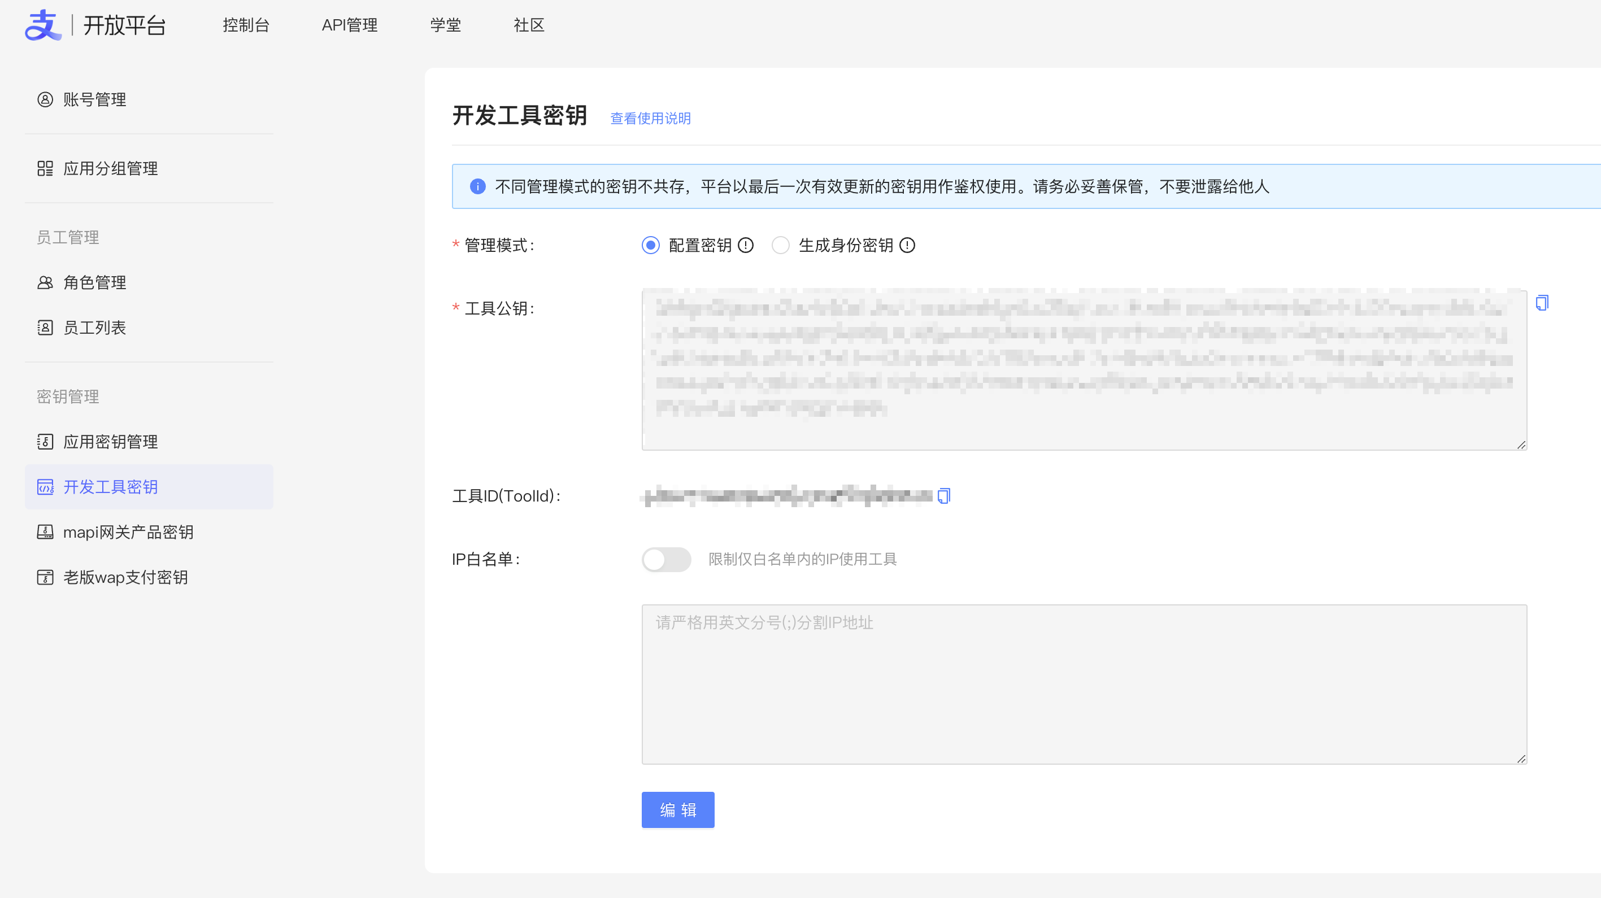Enable the IP白名单 switch

click(x=666, y=559)
